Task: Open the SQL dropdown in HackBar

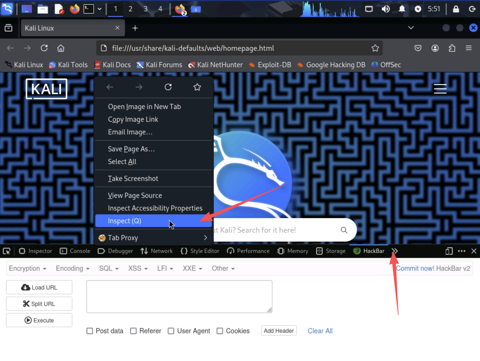Action: (x=109, y=269)
